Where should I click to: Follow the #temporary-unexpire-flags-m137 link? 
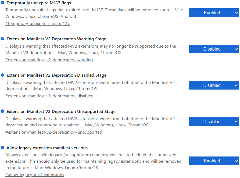click(x=37, y=24)
